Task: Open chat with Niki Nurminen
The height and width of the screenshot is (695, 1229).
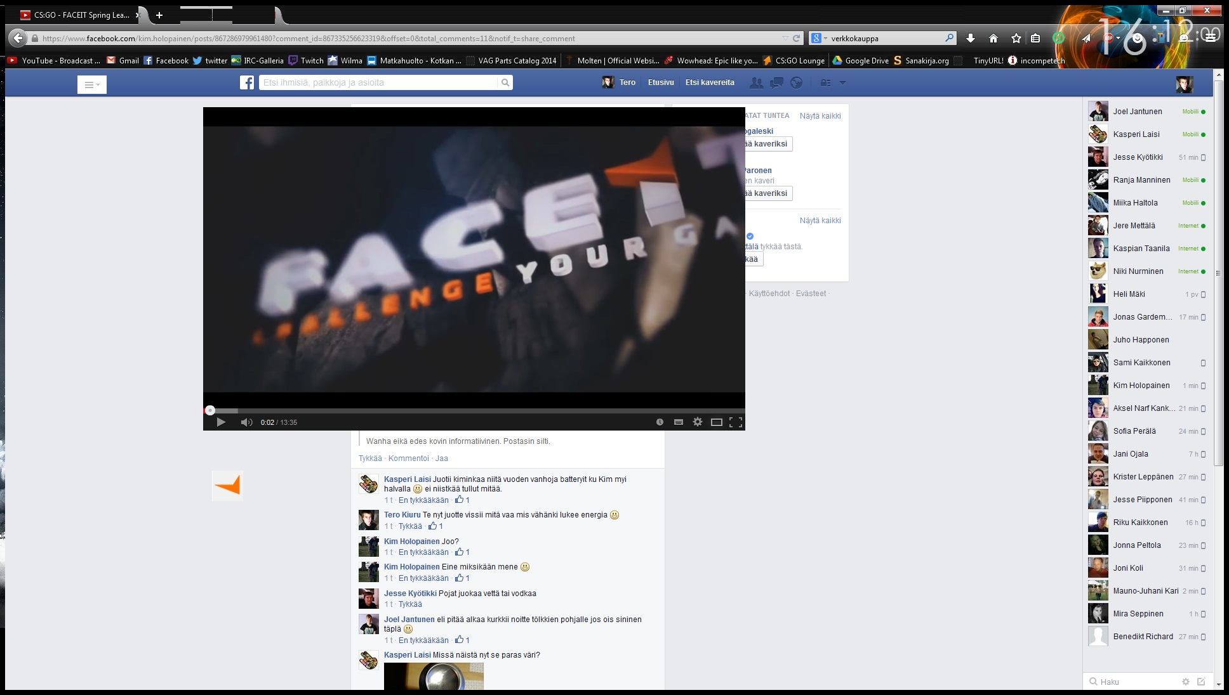Action: 1147,271
